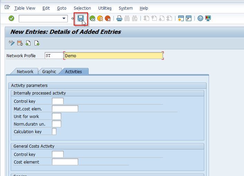Click the yellow Exit arrow icon
The height and width of the screenshot is (176, 244).
click(100, 19)
